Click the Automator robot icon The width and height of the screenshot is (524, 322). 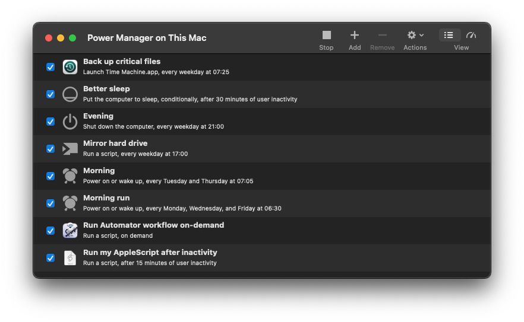click(70, 231)
